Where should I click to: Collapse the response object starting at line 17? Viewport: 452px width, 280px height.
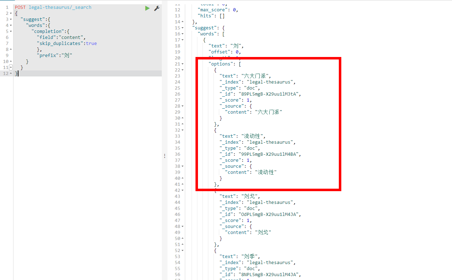(x=182, y=40)
